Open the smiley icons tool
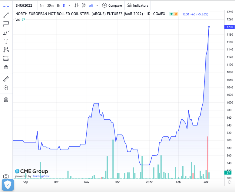 [6, 67]
